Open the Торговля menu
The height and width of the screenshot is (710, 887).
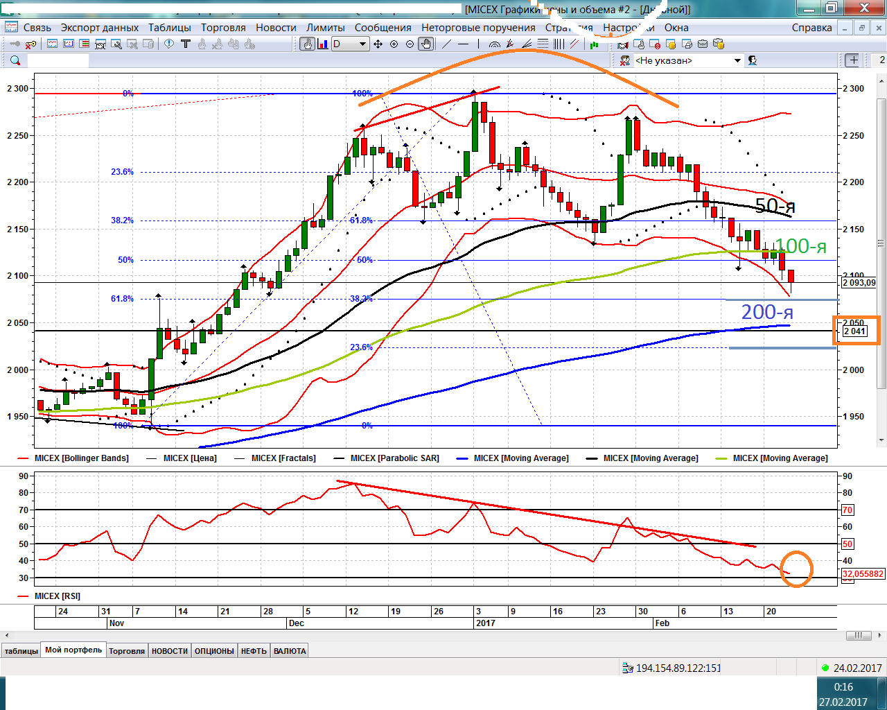coord(223,28)
